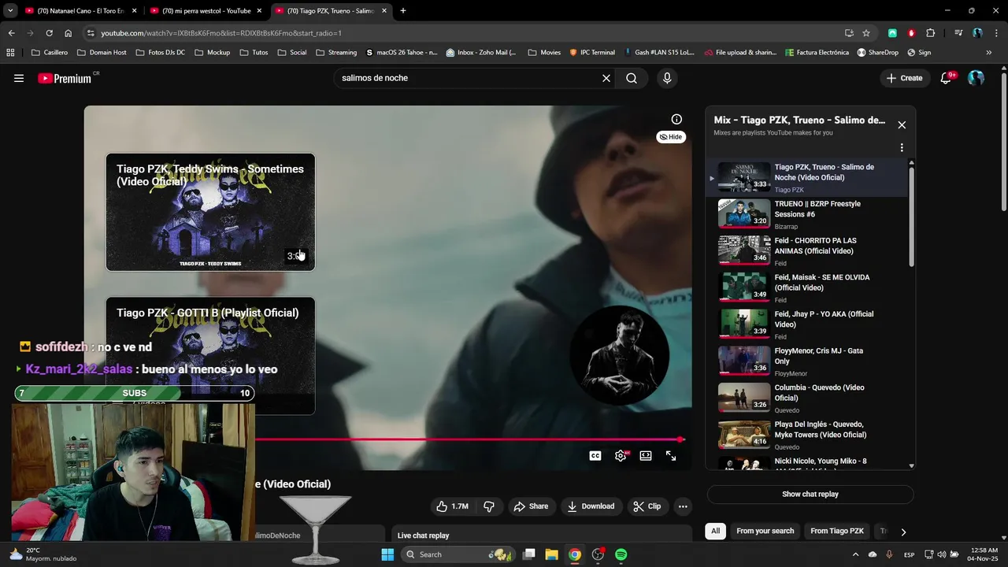
Task: Dislike the video
Action: point(489,506)
